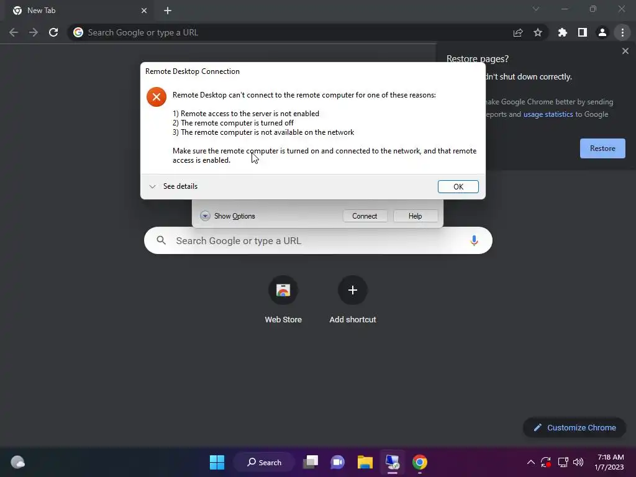This screenshot has width=636, height=477.
Task: Open the network tray icon
Action: tap(563, 462)
